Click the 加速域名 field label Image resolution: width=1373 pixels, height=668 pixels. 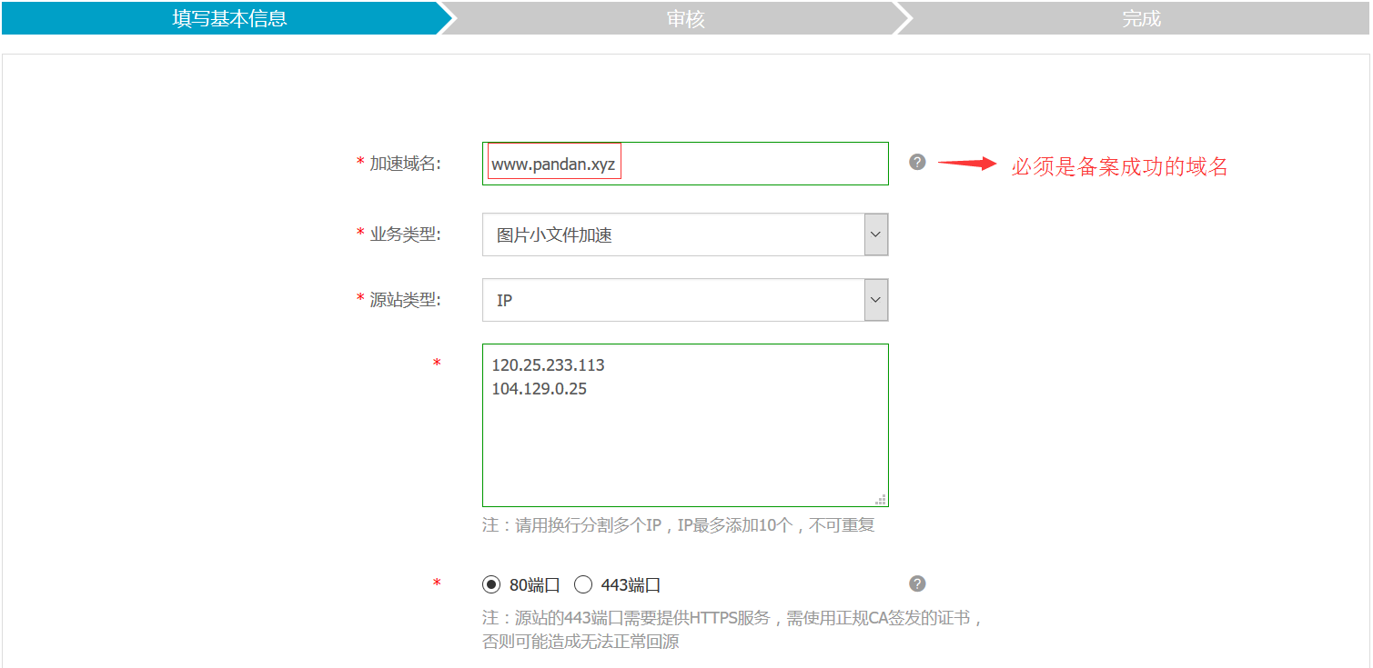tap(405, 164)
